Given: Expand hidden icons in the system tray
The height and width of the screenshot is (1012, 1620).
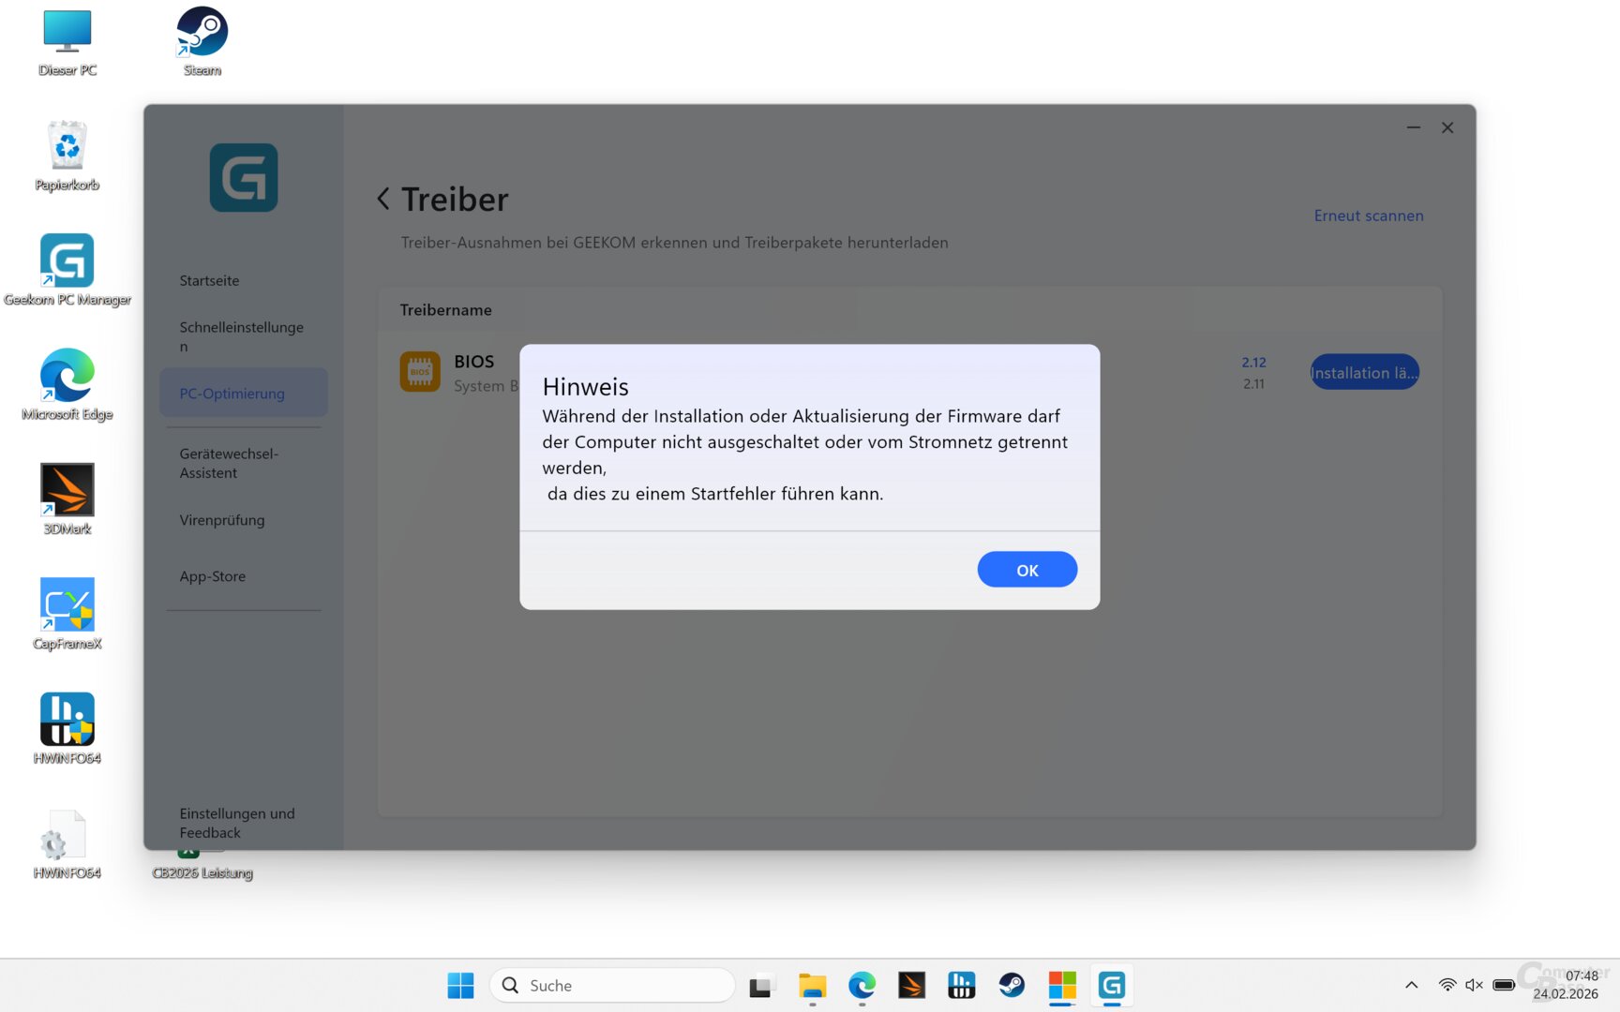Looking at the screenshot, I should coord(1410,985).
